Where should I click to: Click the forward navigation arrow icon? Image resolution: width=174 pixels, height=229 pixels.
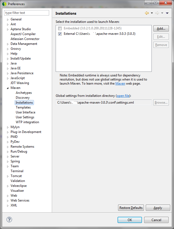pos(157,13)
